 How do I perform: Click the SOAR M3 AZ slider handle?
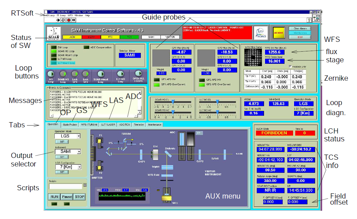pos(173,112)
